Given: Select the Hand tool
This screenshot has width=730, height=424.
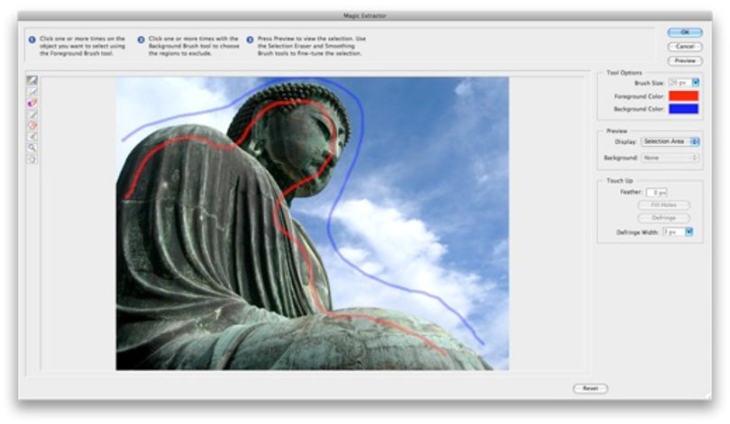Looking at the screenshot, I should [32, 159].
